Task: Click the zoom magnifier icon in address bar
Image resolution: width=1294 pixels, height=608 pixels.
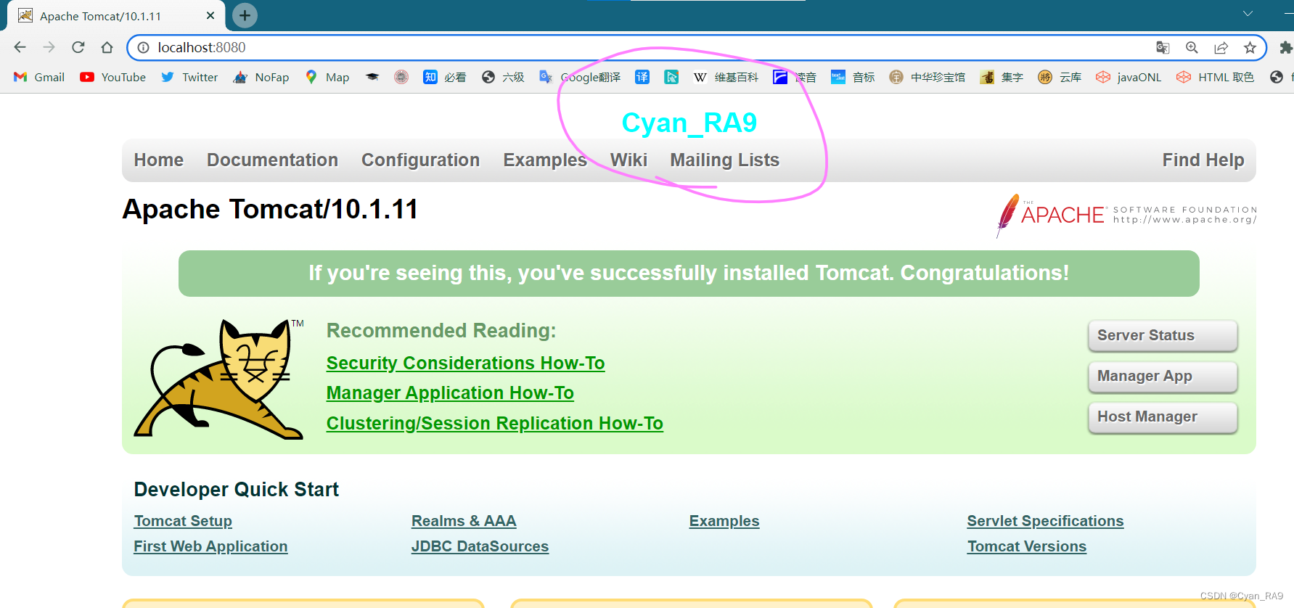Action: point(1192,47)
